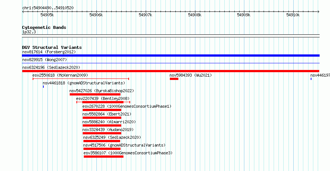Select the nsv817614 thick blue bar
330x171 pixels.
pos(171,56)
